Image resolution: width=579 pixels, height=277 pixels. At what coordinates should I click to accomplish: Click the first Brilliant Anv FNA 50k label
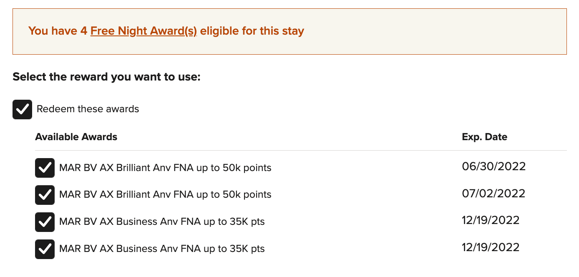(165, 168)
